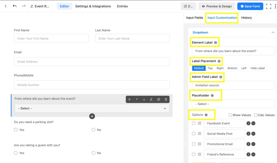The image size is (277, 163).
Task: Choose Hide Label placement option
Action: [x=258, y=68]
